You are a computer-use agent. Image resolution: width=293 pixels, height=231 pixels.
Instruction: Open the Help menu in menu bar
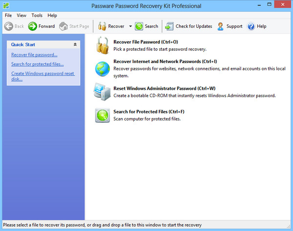[x=52, y=16]
